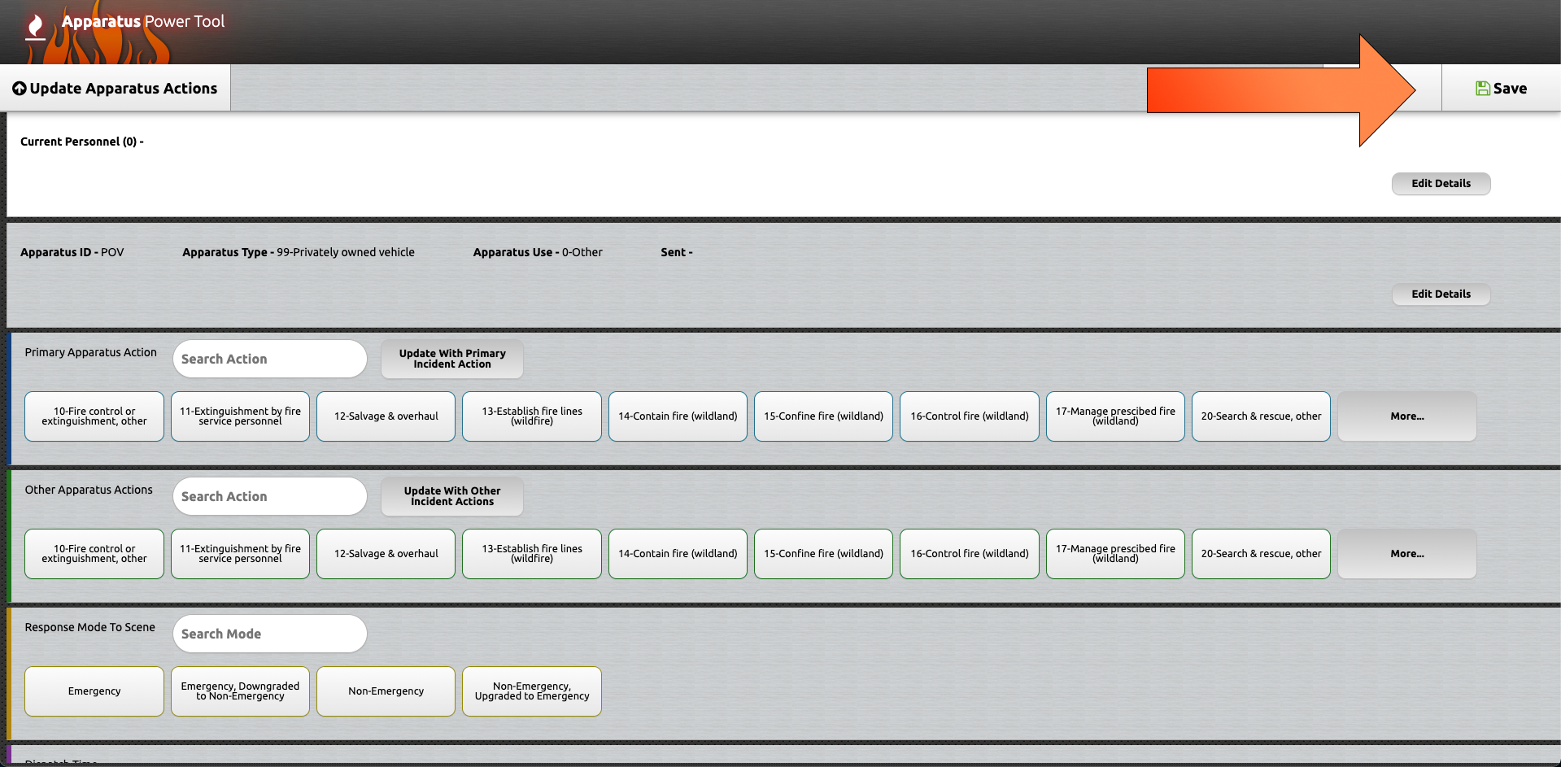Click Update With Primary Incident Action
The width and height of the screenshot is (1561, 767).
tap(451, 359)
